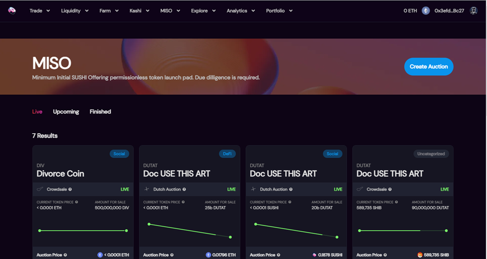Viewport: 487px width, 259px height.
Task: Open Doc USE THIS ART title on Uncategorized card
Action: pyautogui.click(x=390, y=174)
